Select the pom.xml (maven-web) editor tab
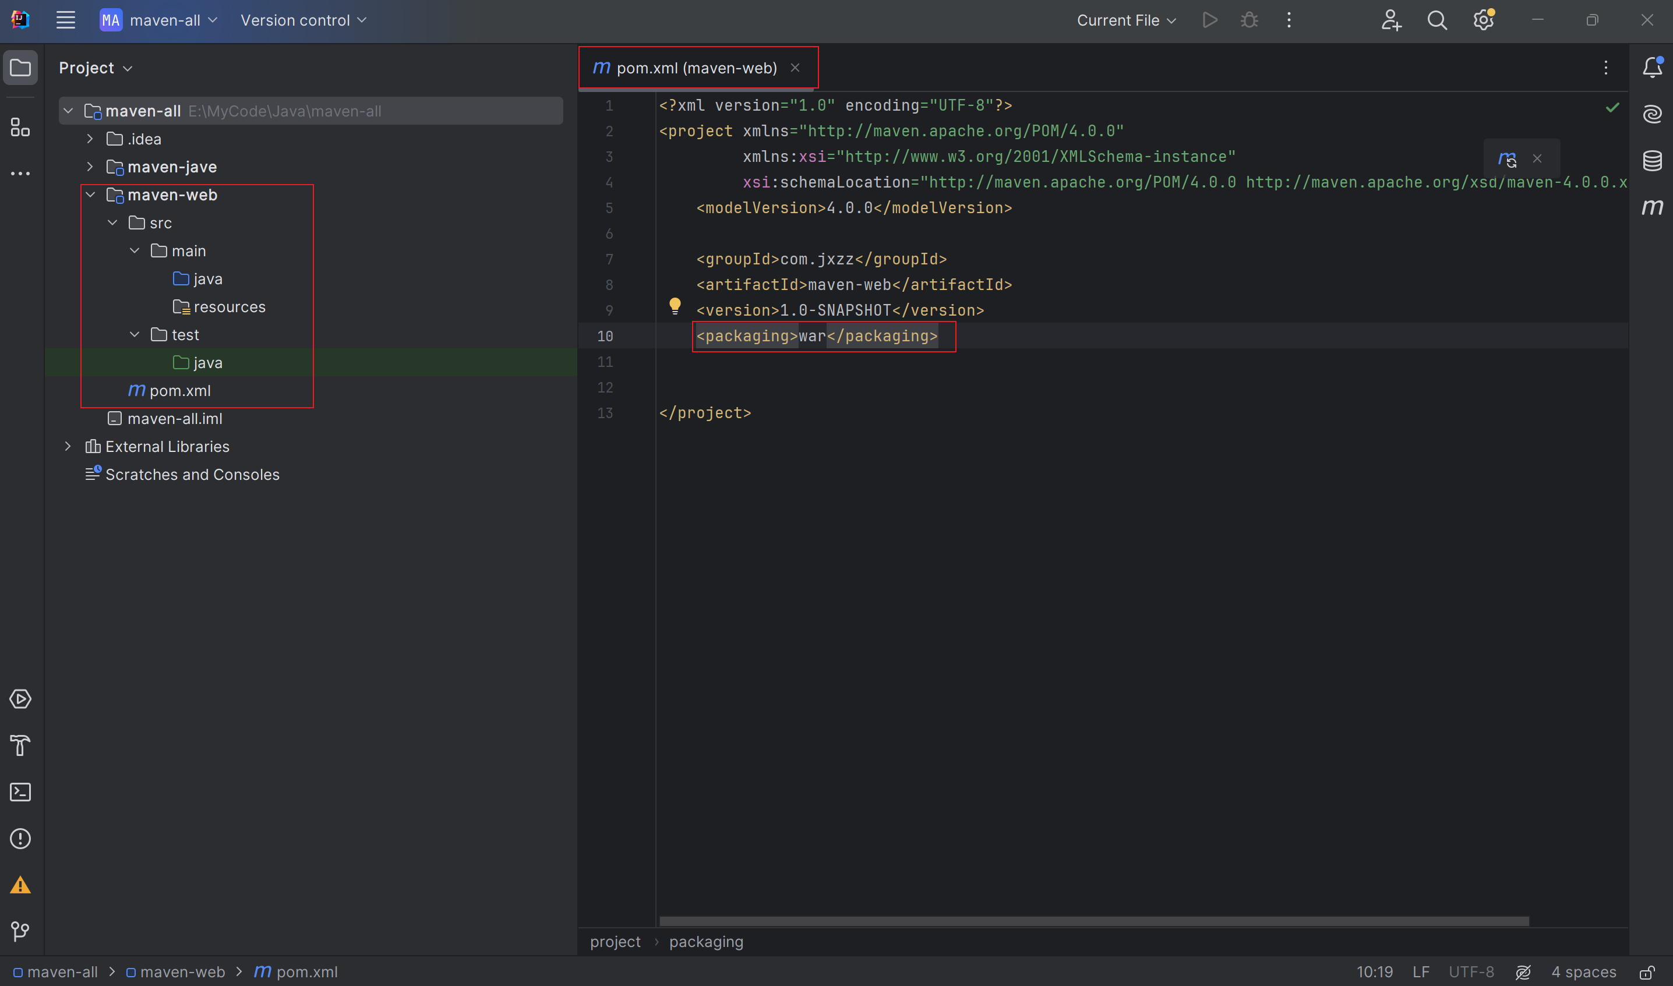The height and width of the screenshot is (986, 1673). pyautogui.click(x=696, y=67)
